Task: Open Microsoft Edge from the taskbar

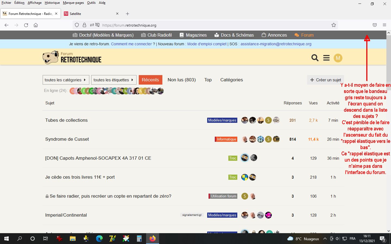Action: pos(99,239)
